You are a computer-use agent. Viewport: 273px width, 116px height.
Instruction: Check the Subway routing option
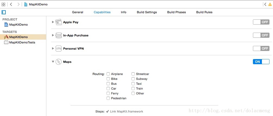133,79
